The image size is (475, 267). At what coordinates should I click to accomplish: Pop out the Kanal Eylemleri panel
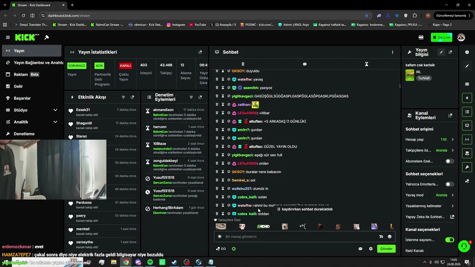pyautogui.click(x=450, y=116)
